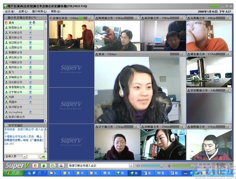Toggle webcam icon for yujingdong participant

(30, 112)
